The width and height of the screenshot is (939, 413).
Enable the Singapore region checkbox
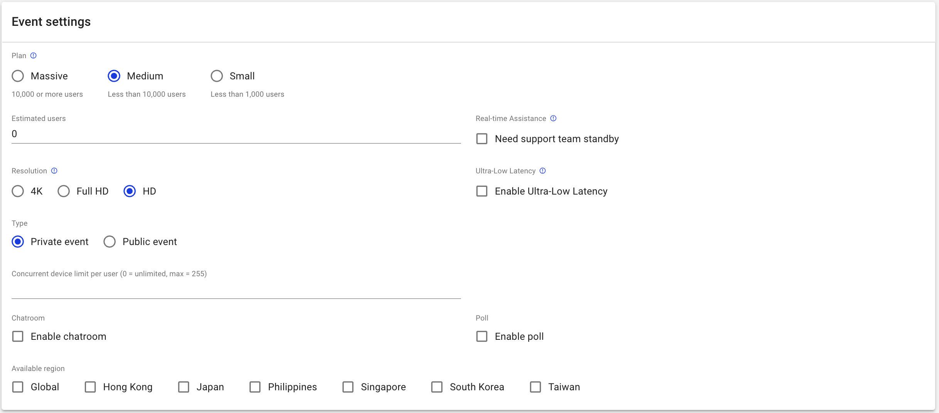pos(348,387)
